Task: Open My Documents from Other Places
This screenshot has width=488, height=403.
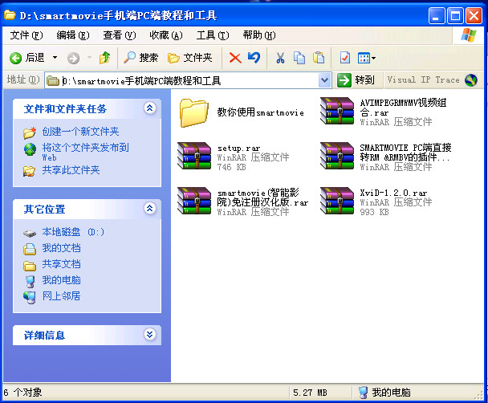Action: pyautogui.click(x=61, y=248)
